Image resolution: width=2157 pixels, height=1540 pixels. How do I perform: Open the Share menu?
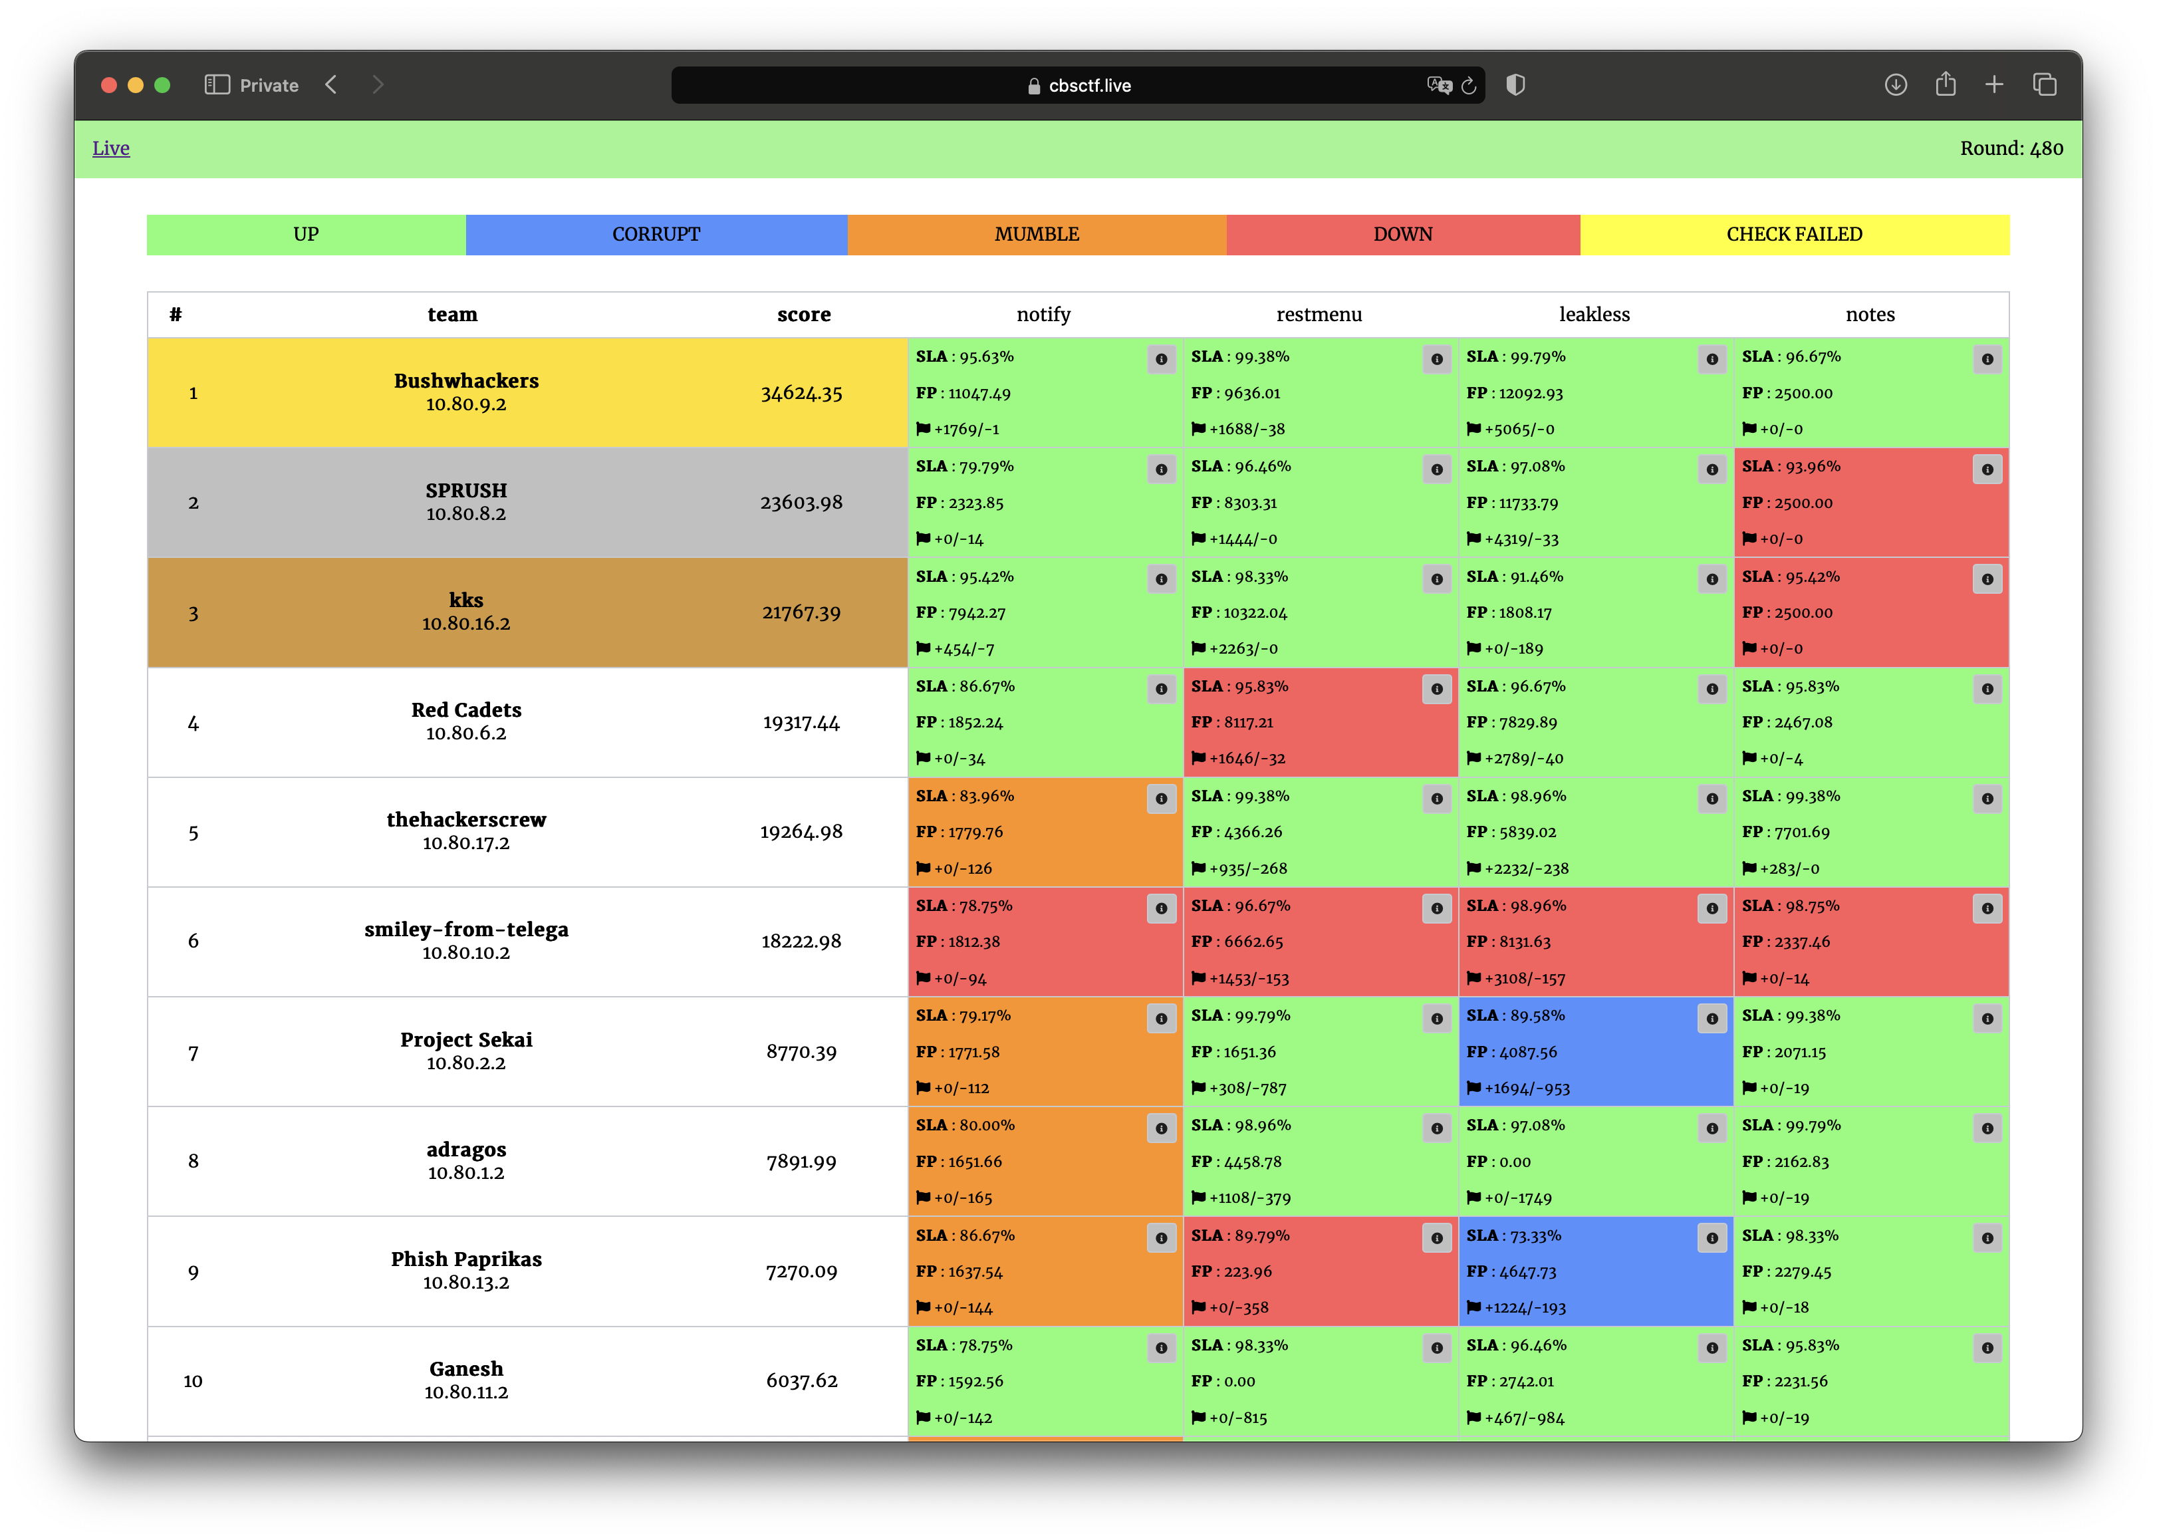(1946, 84)
